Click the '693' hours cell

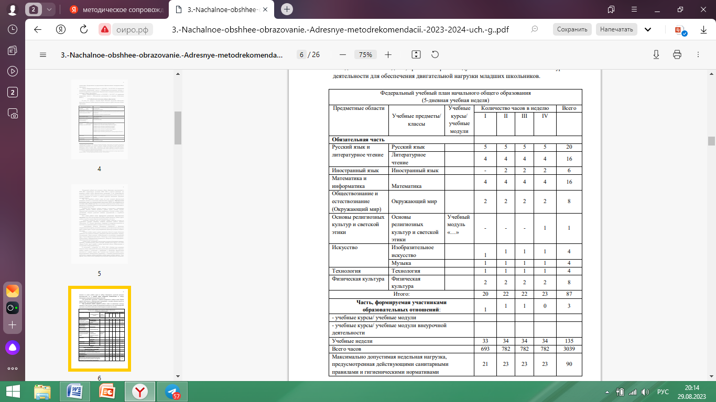(485, 349)
